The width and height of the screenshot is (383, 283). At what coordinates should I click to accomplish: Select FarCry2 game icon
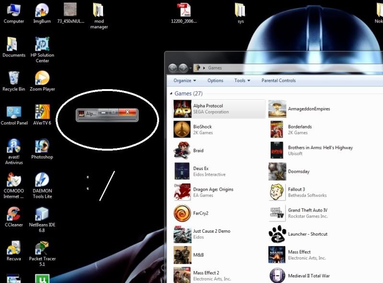tap(182, 213)
